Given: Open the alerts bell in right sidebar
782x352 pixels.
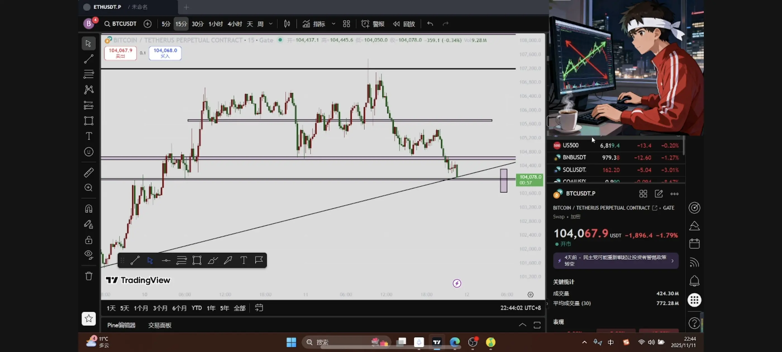Looking at the screenshot, I should [694, 281].
